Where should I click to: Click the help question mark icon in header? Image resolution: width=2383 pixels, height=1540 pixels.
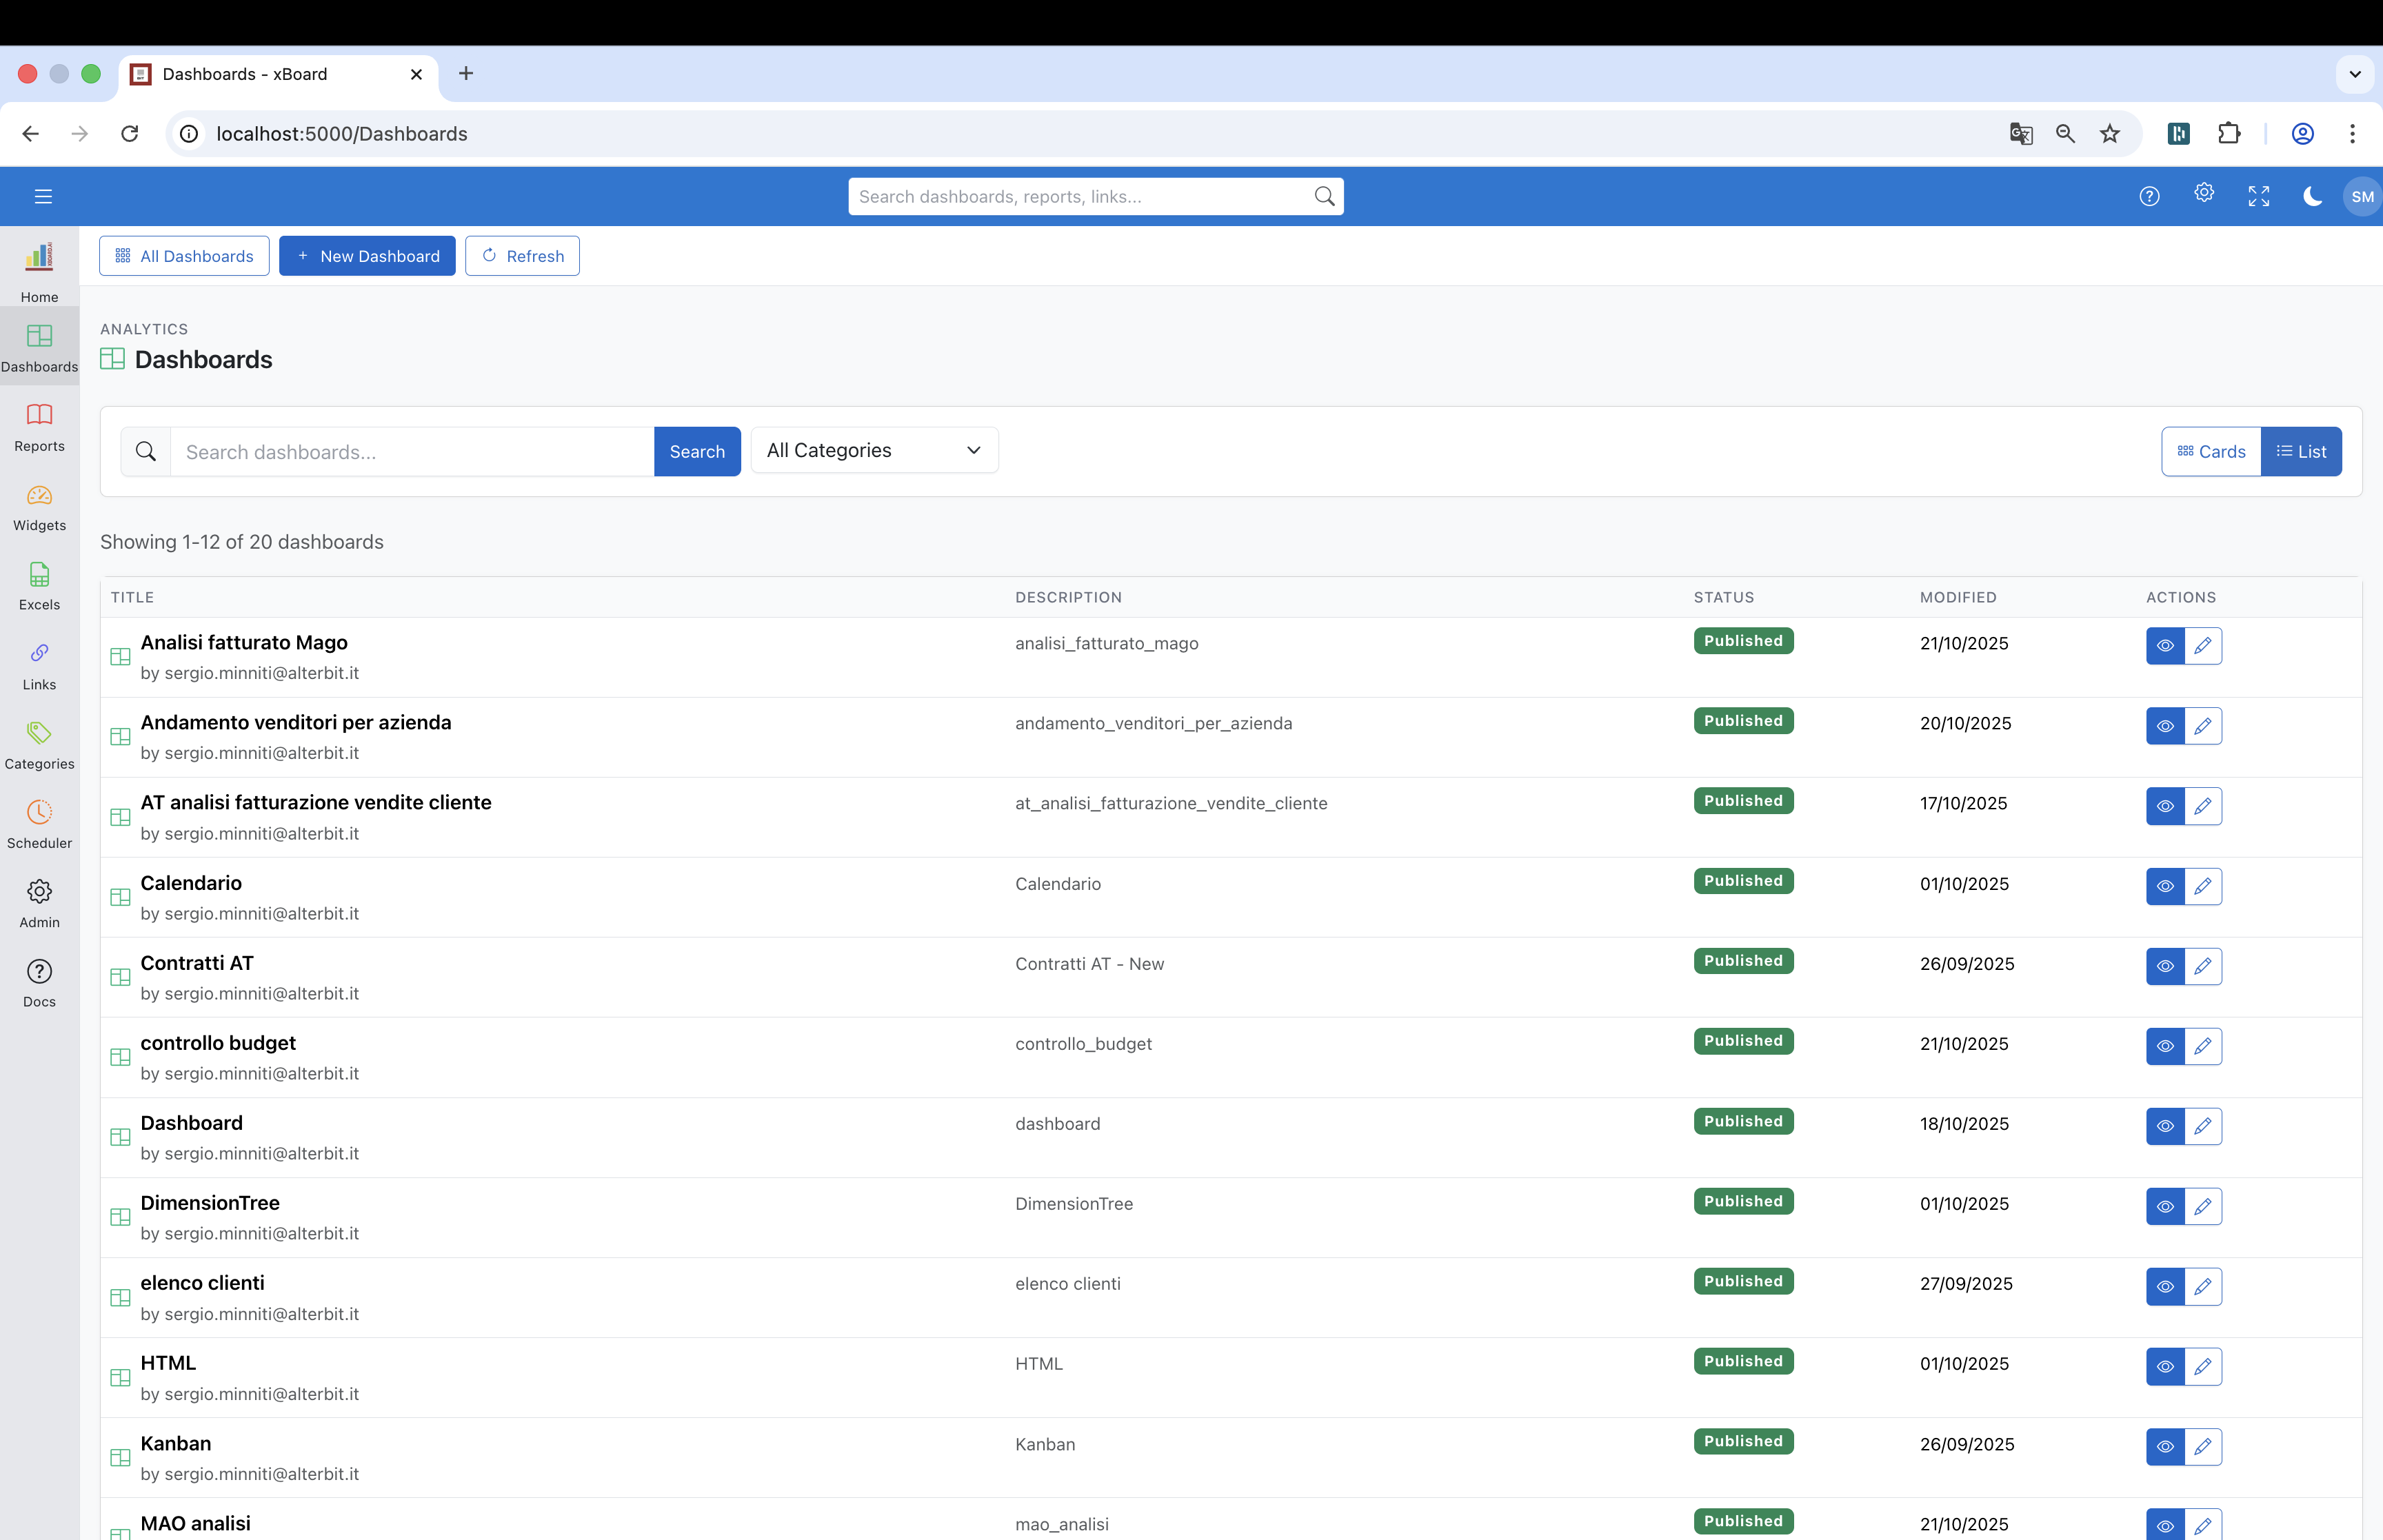[x=2149, y=196]
